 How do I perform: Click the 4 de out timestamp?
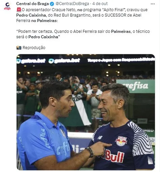[x=100, y=4]
